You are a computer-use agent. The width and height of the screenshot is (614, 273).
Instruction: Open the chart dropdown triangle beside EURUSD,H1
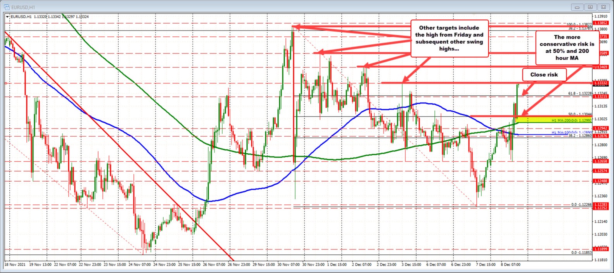point(7,17)
